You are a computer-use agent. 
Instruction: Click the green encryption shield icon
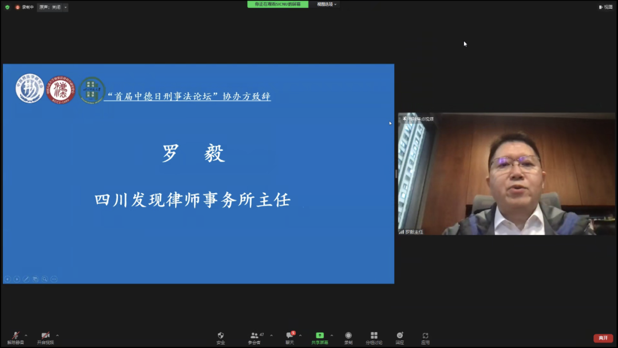coord(7,7)
